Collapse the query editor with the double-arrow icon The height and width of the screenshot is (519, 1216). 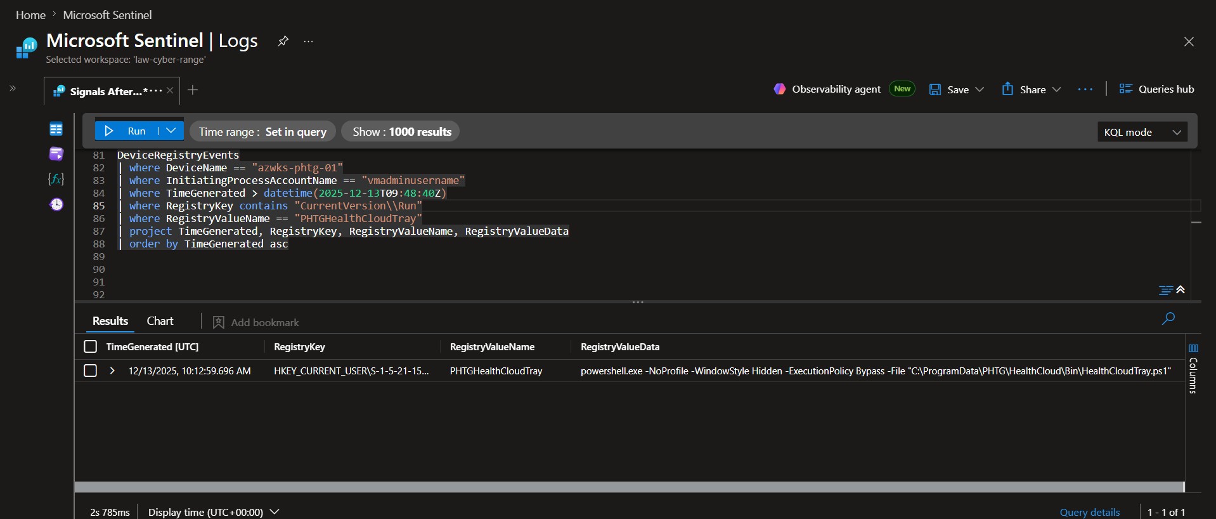point(1180,289)
